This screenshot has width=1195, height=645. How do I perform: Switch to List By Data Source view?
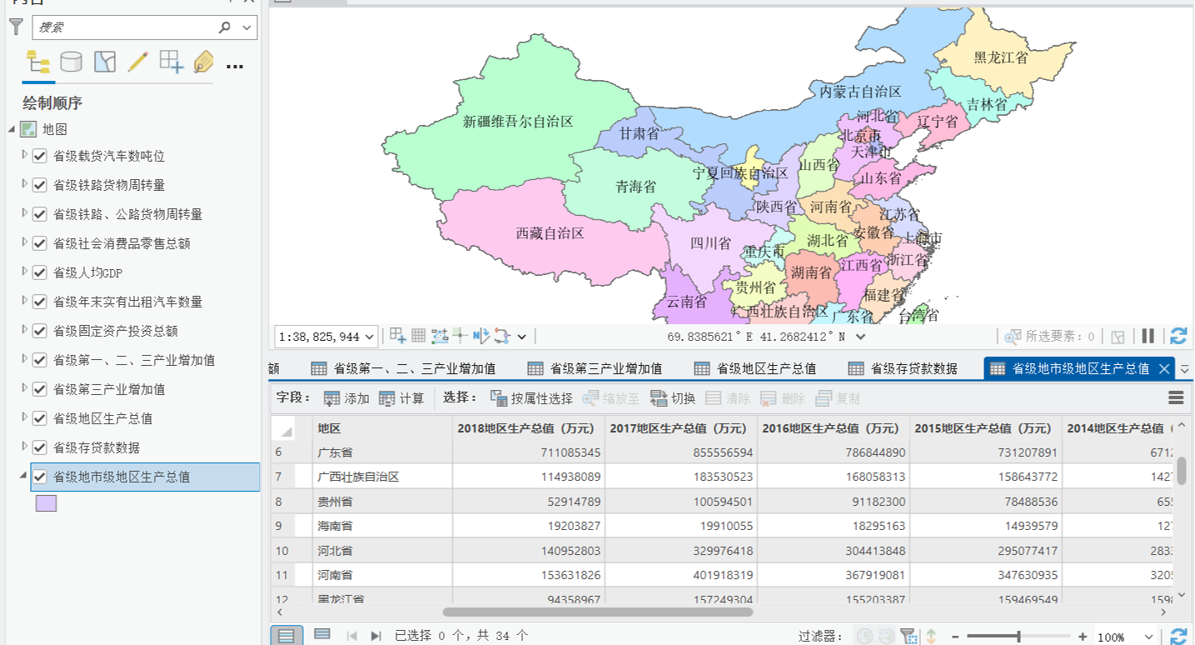(x=72, y=62)
